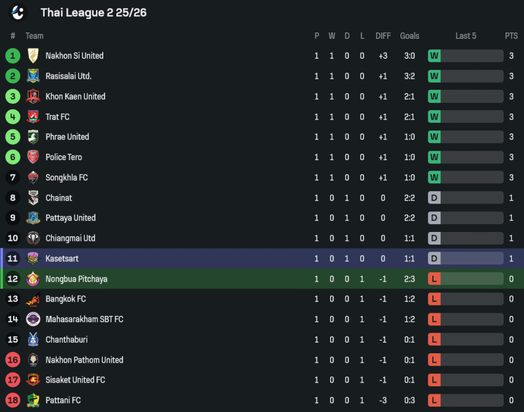This screenshot has width=524, height=412.
Task: Click the DIFF column header
Action: (383, 36)
